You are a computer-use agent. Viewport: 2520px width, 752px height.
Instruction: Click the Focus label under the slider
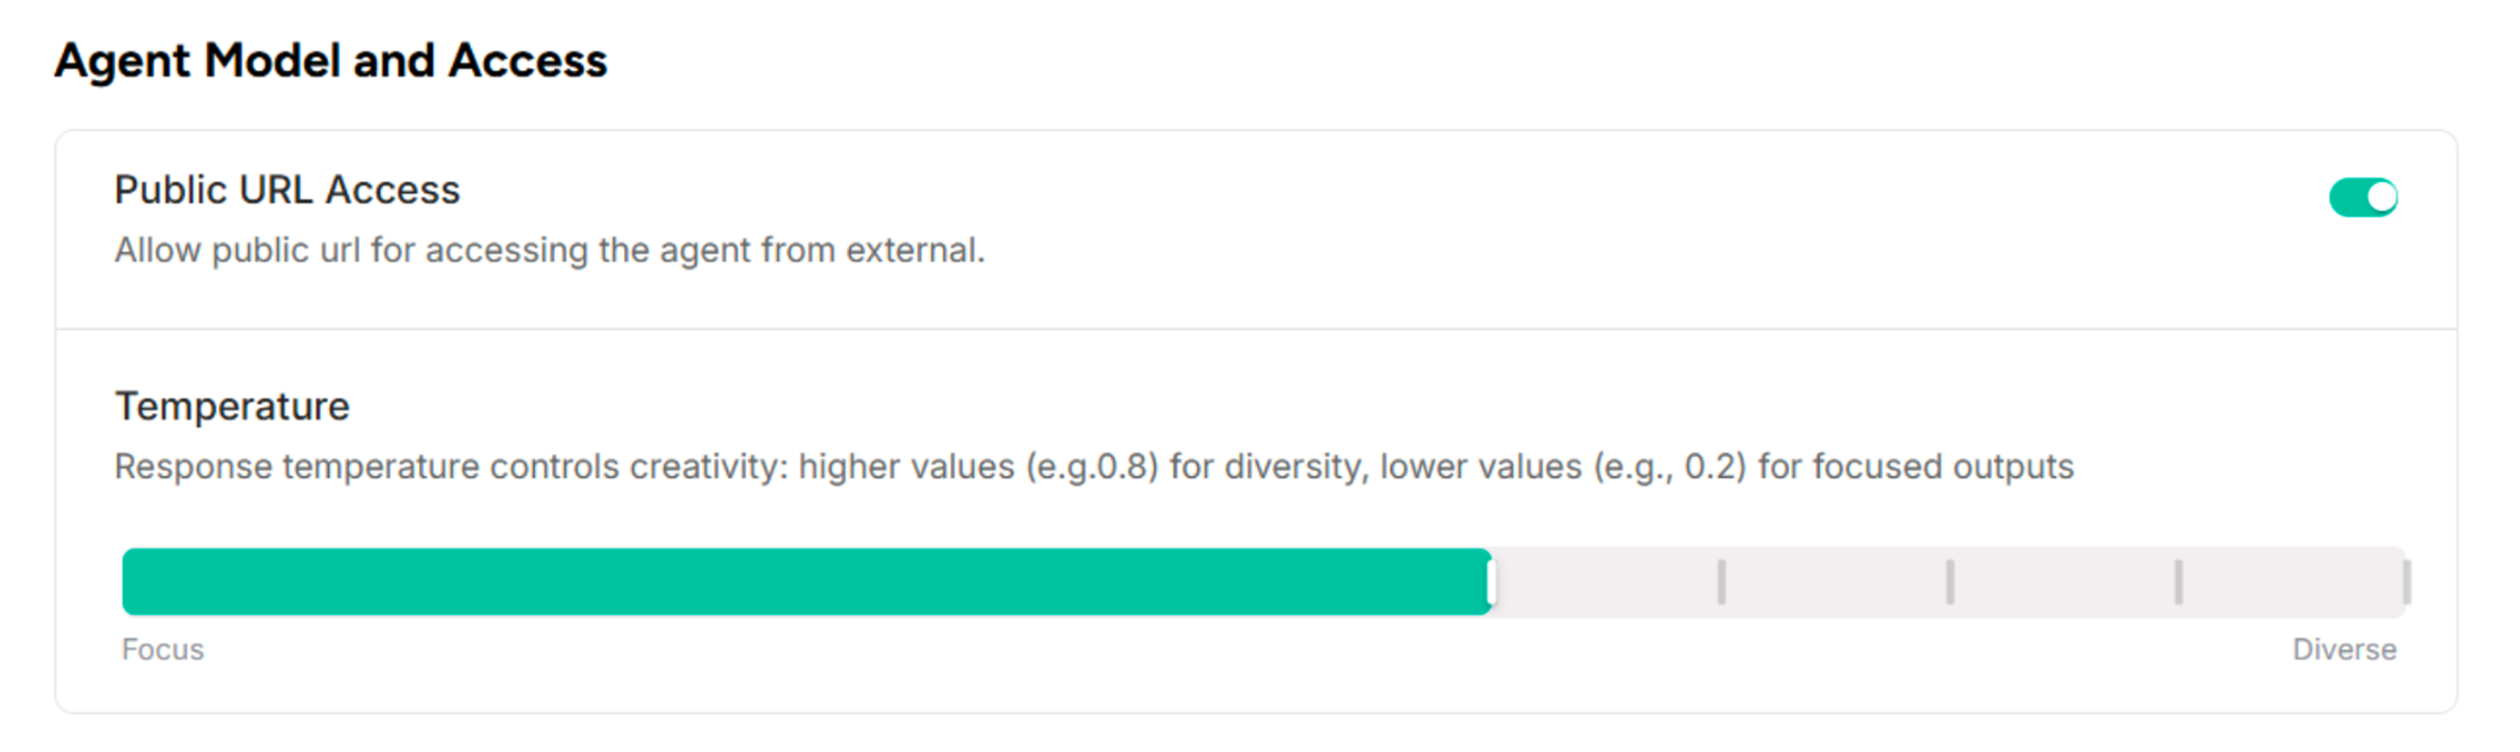point(162,650)
